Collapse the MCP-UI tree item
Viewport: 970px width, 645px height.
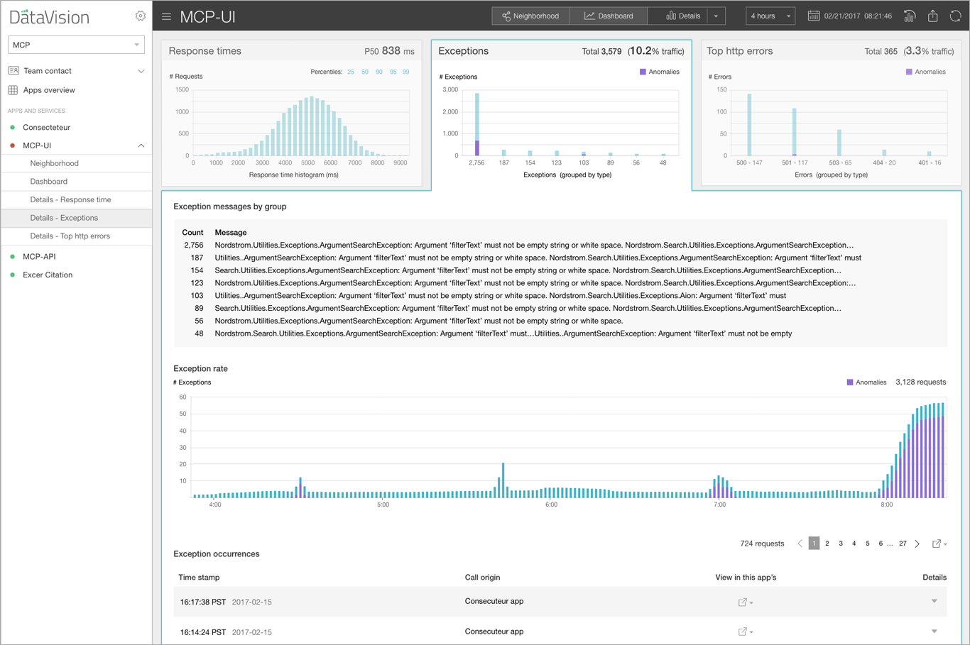click(x=141, y=145)
